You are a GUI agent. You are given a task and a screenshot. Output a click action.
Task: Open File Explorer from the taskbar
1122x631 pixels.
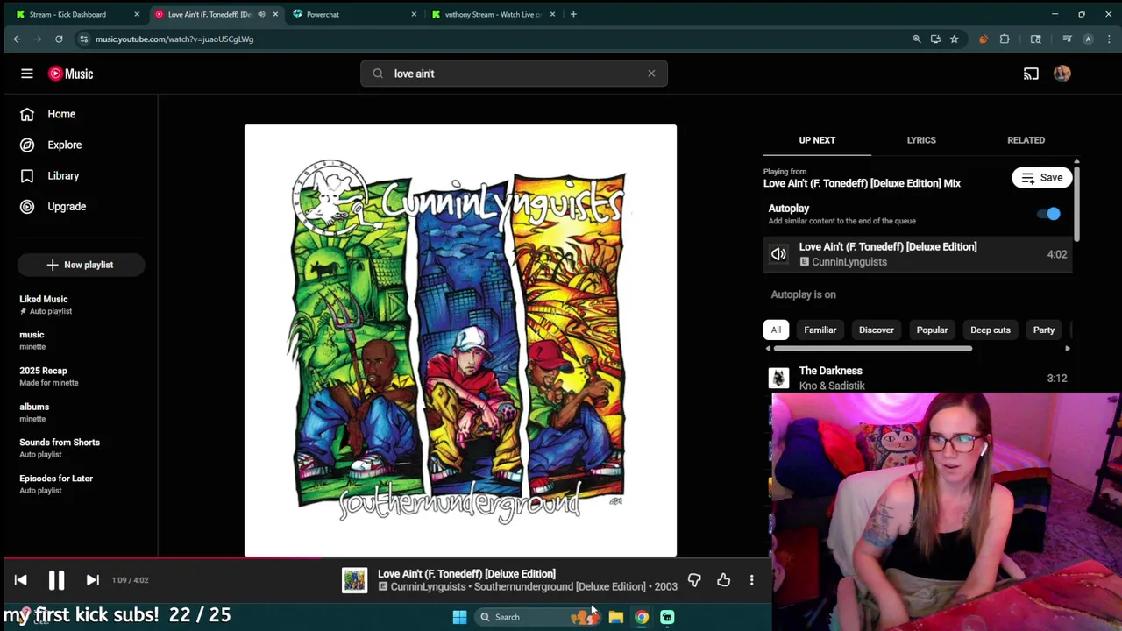616,617
